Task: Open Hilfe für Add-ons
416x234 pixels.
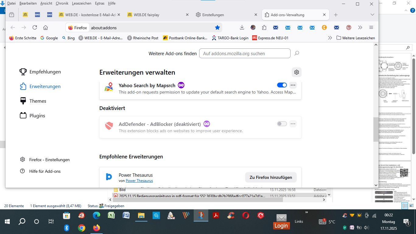Action: [x=40, y=171]
